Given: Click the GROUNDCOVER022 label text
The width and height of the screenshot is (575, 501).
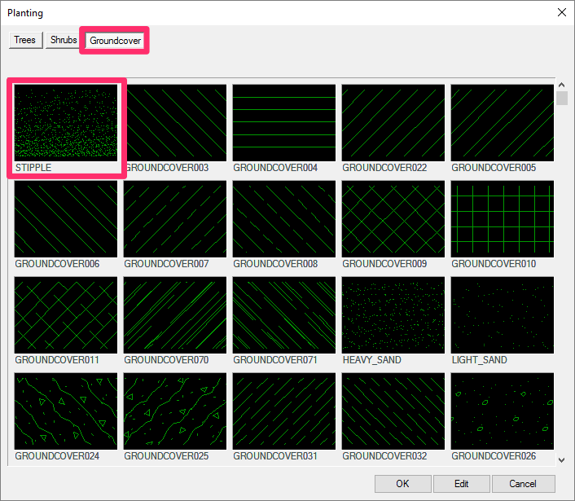Looking at the screenshot, I should (x=384, y=168).
